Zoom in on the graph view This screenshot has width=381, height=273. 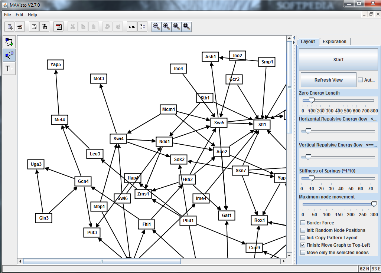pyautogui.click(x=166, y=27)
